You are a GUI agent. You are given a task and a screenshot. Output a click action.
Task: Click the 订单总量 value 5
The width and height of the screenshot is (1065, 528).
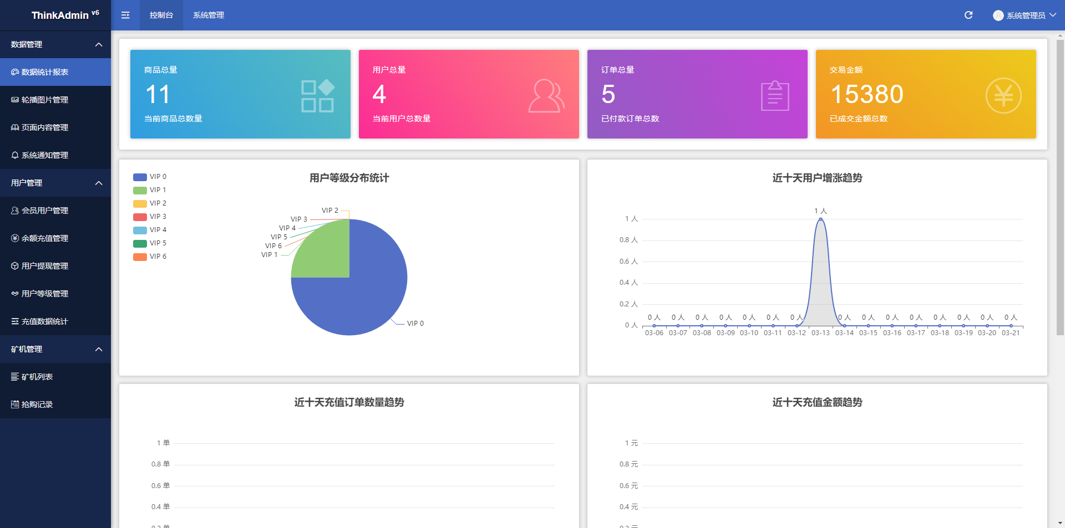point(608,94)
